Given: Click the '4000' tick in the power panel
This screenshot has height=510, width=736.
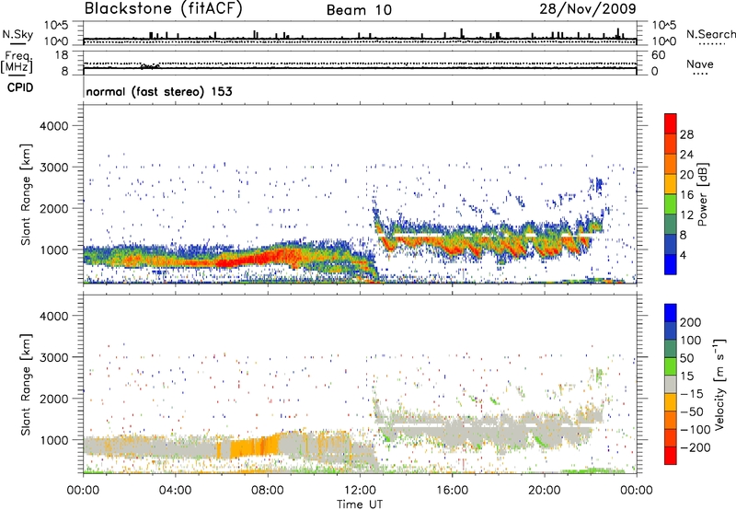Looking at the screenshot, I should pos(53,126).
